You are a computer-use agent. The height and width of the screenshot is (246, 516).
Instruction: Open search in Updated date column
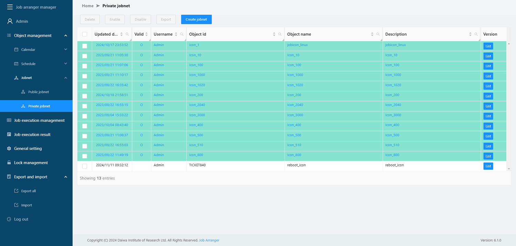click(x=127, y=34)
